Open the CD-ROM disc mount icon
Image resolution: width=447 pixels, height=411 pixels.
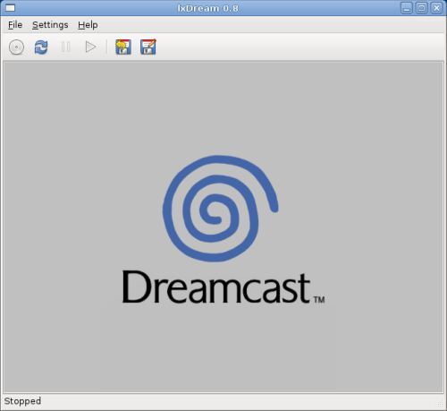click(x=16, y=47)
